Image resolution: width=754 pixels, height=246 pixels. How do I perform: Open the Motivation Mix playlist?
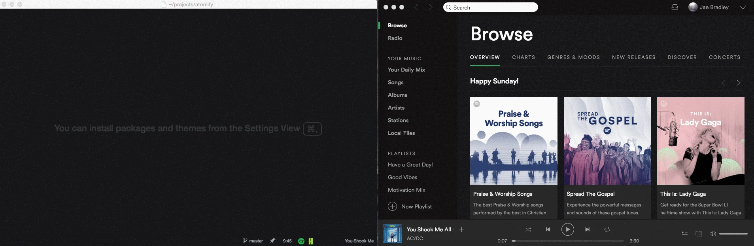tap(406, 190)
